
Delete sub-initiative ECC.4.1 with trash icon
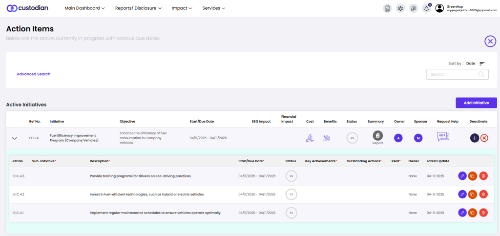pos(483,213)
